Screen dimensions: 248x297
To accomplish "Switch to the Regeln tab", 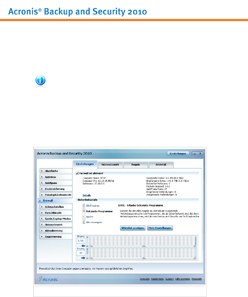I will 136,165.
